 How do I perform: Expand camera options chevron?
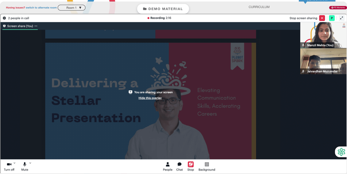[15, 163]
